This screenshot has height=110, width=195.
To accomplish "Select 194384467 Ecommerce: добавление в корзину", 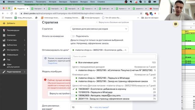I will click(114, 89).
